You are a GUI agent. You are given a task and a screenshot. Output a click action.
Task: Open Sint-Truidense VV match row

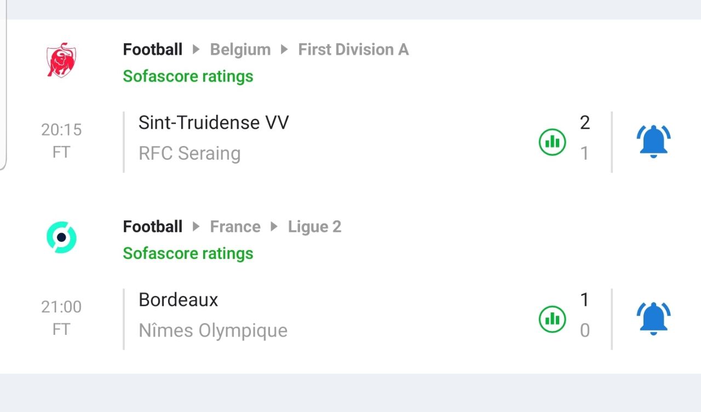click(x=350, y=142)
